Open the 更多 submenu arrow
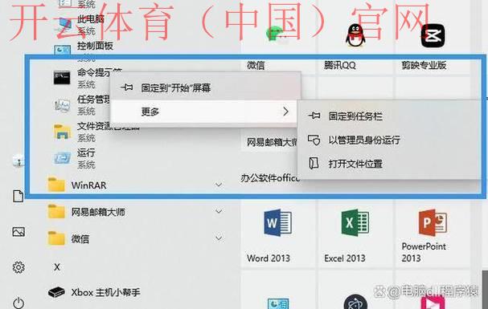The width and height of the screenshot is (488, 309). [x=285, y=112]
